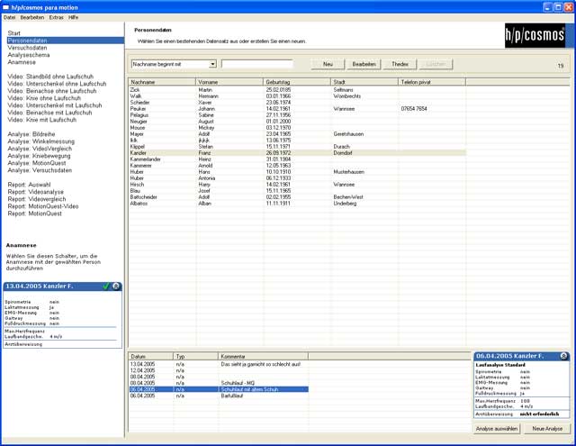Select the Mouse Mickey row
576x446 pixels.
297,128
